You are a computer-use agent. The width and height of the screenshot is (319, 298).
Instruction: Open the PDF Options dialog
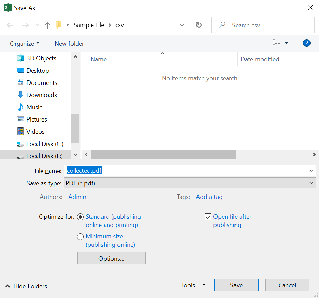coord(111,258)
